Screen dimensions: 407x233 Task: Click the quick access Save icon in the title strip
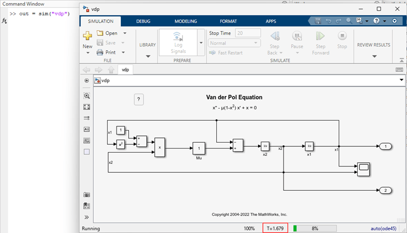pyautogui.click(x=318, y=21)
